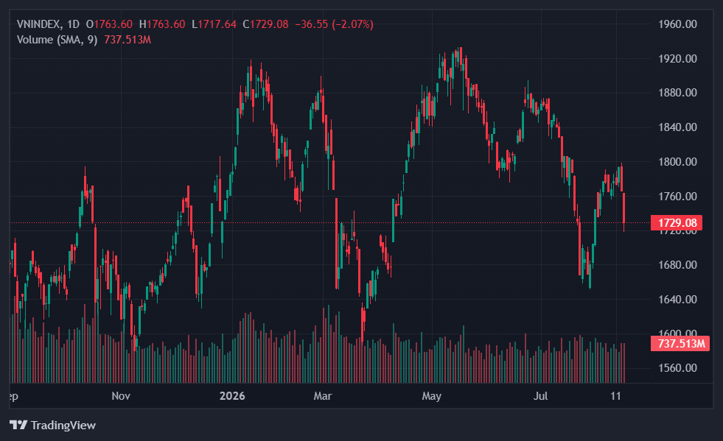Click the 1880.00 price axis label
Image resolution: width=723 pixels, height=441 pixels.
click(677, 93)
